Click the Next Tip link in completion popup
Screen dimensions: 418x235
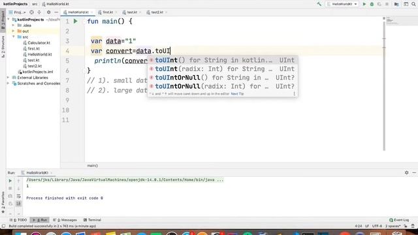coord(237,94)
